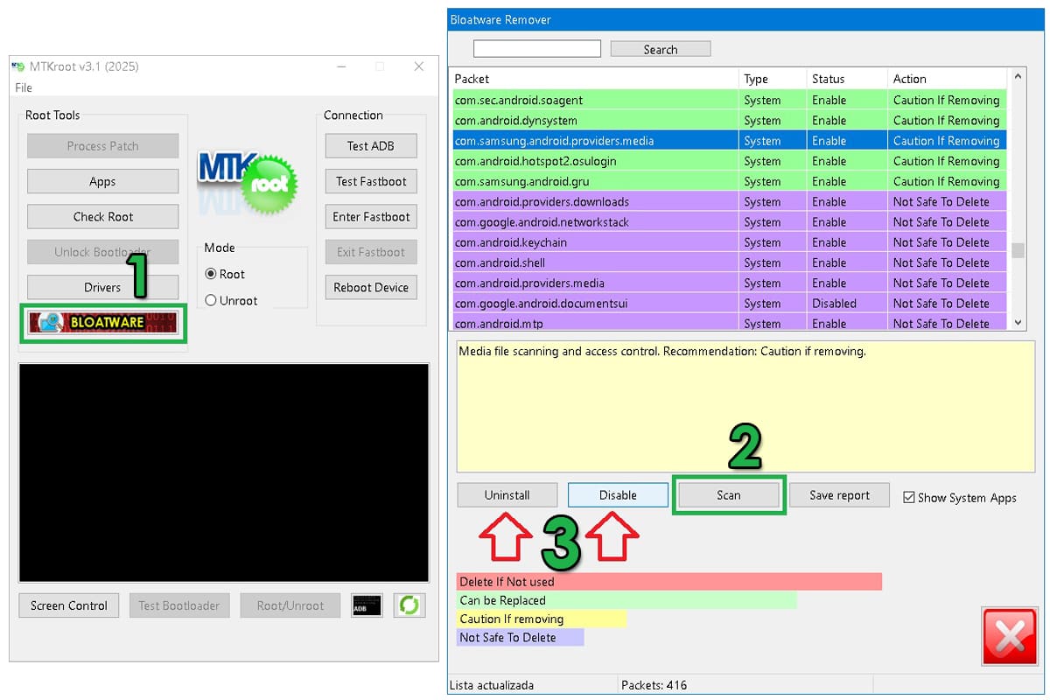Click the green Can be Replaced legend
This screenshot has height=700, width=1050.
[626, 600]
